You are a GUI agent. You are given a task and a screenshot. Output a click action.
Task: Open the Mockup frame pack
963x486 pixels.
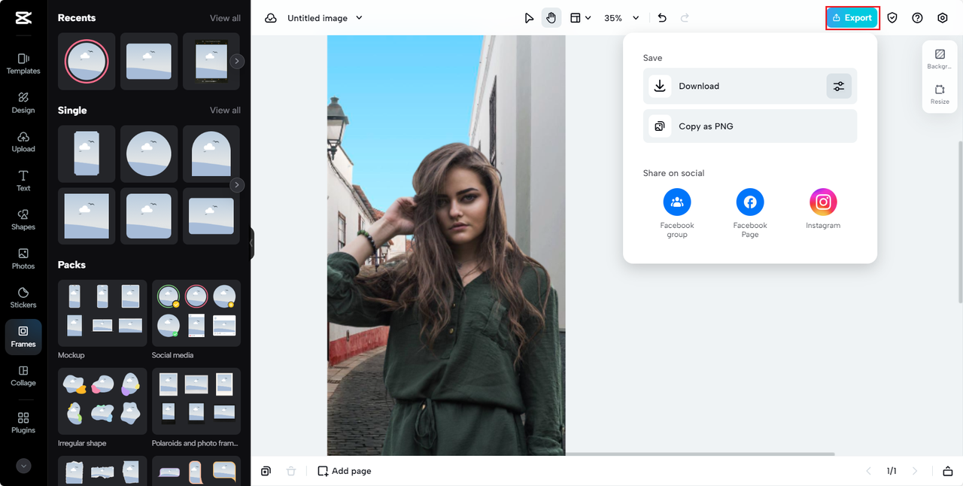click(x=102, y=313)
